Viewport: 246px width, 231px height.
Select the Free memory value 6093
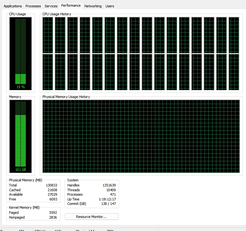pos(53,199)
